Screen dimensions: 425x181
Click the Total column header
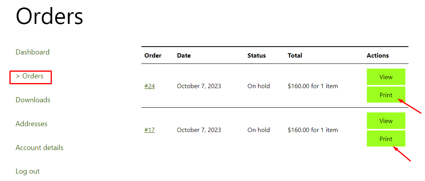coord(295,56)
